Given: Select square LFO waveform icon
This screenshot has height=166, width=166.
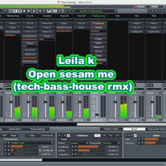Looking at the screenshot, I should click(x=111, y=135).
